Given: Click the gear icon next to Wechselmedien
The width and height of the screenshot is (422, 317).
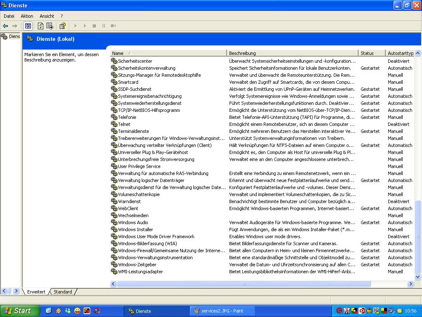Looking at the screenshot, I should pyautogui.click(x=114, y=215).
